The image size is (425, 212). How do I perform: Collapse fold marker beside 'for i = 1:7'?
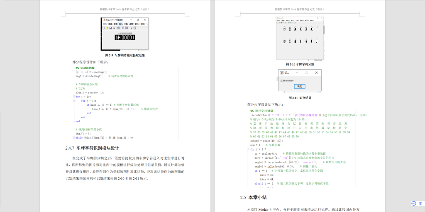248,149
